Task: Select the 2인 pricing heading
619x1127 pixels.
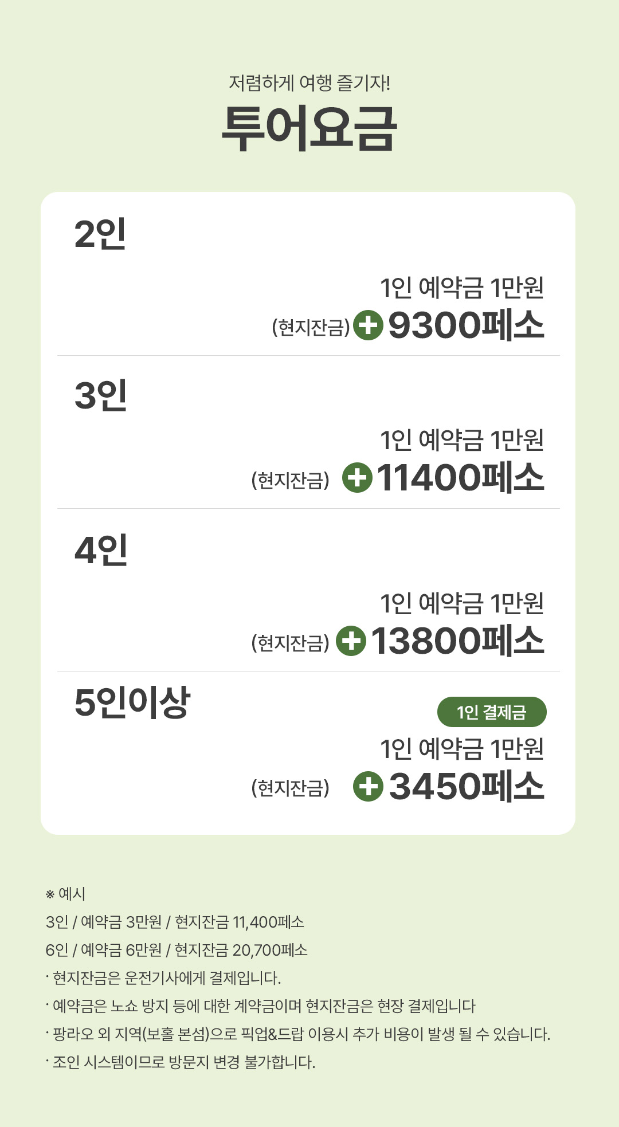Action: tap(100, 234)
